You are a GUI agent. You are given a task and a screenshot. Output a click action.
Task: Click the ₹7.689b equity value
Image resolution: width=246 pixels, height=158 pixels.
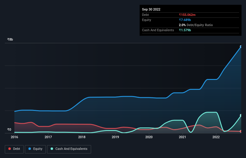point(185,20)
